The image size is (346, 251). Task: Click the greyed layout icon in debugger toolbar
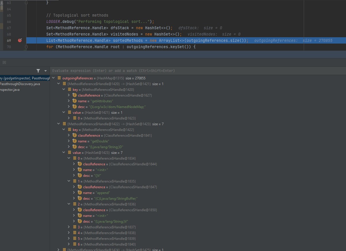click(4, 62)
